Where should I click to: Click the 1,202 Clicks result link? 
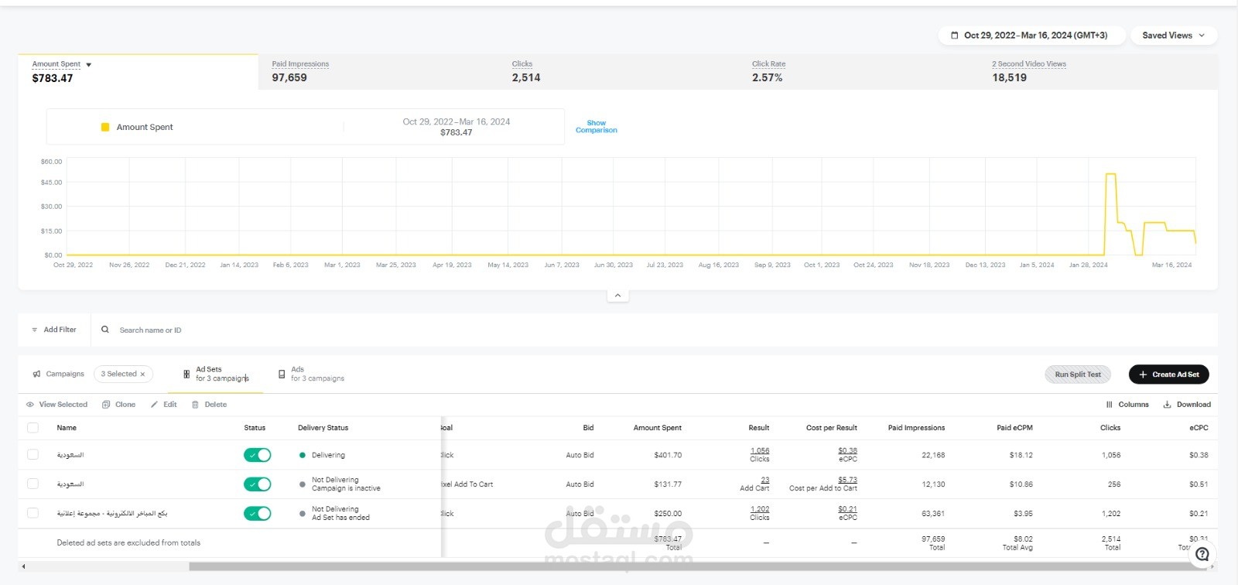coord(760,509)
